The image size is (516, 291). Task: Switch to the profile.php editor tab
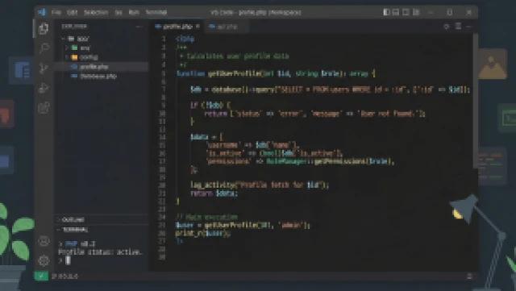coord(177,27)
